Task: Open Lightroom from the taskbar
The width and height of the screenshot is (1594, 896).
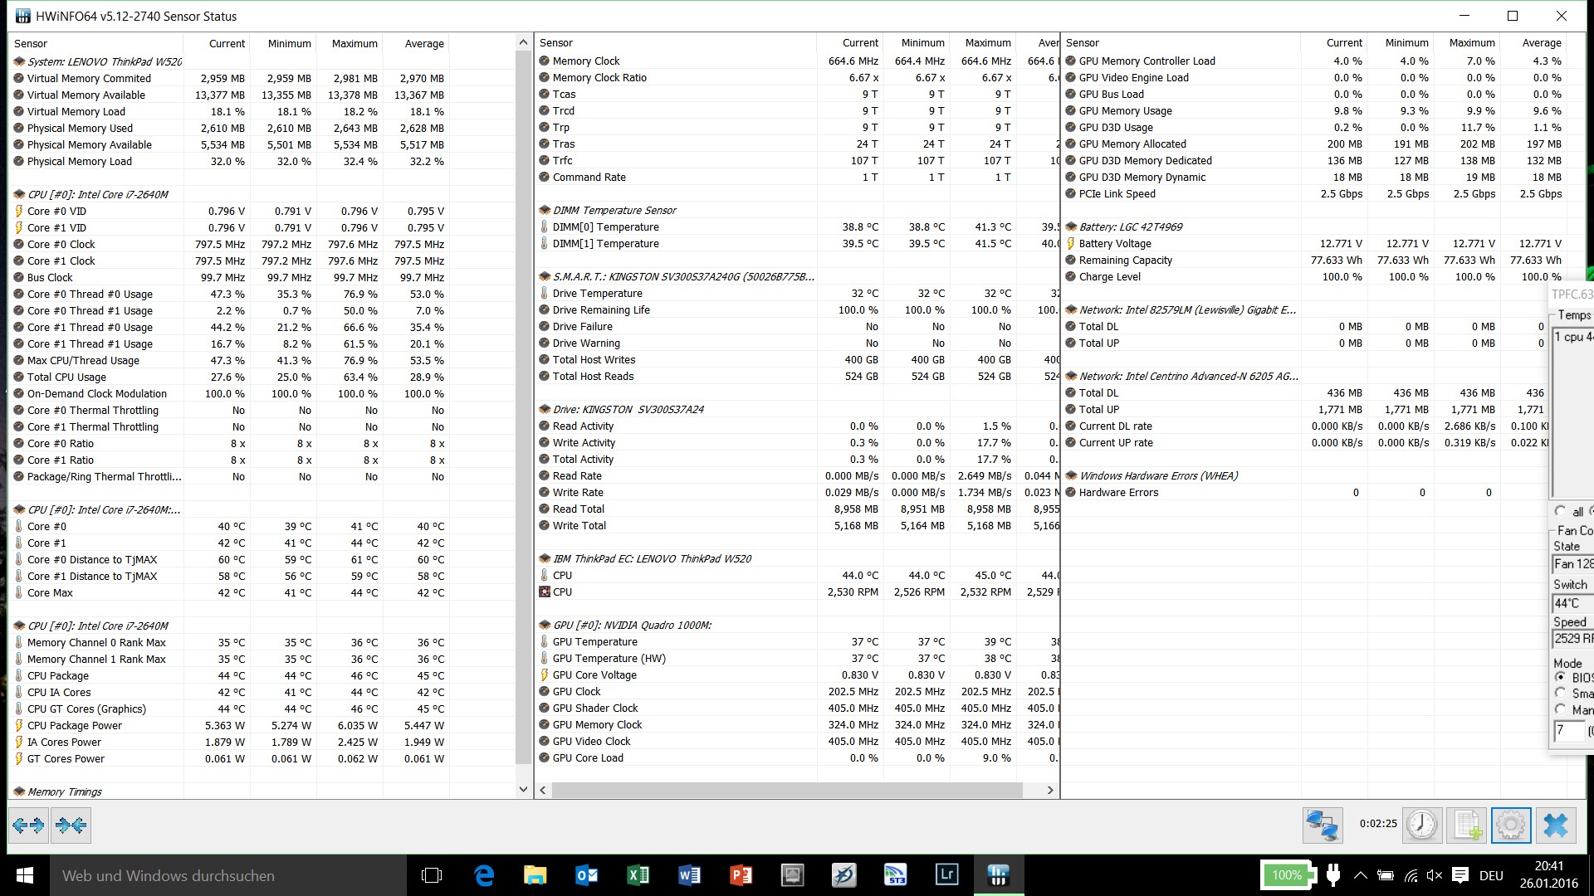Action: (x=946, y=875)
